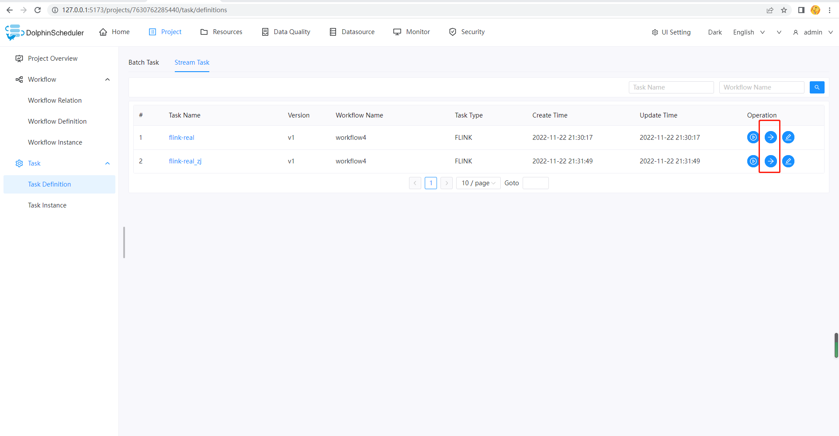Open browser three-dot menu
This screenshot has height=436, width=839.
(x=829, y=10)
